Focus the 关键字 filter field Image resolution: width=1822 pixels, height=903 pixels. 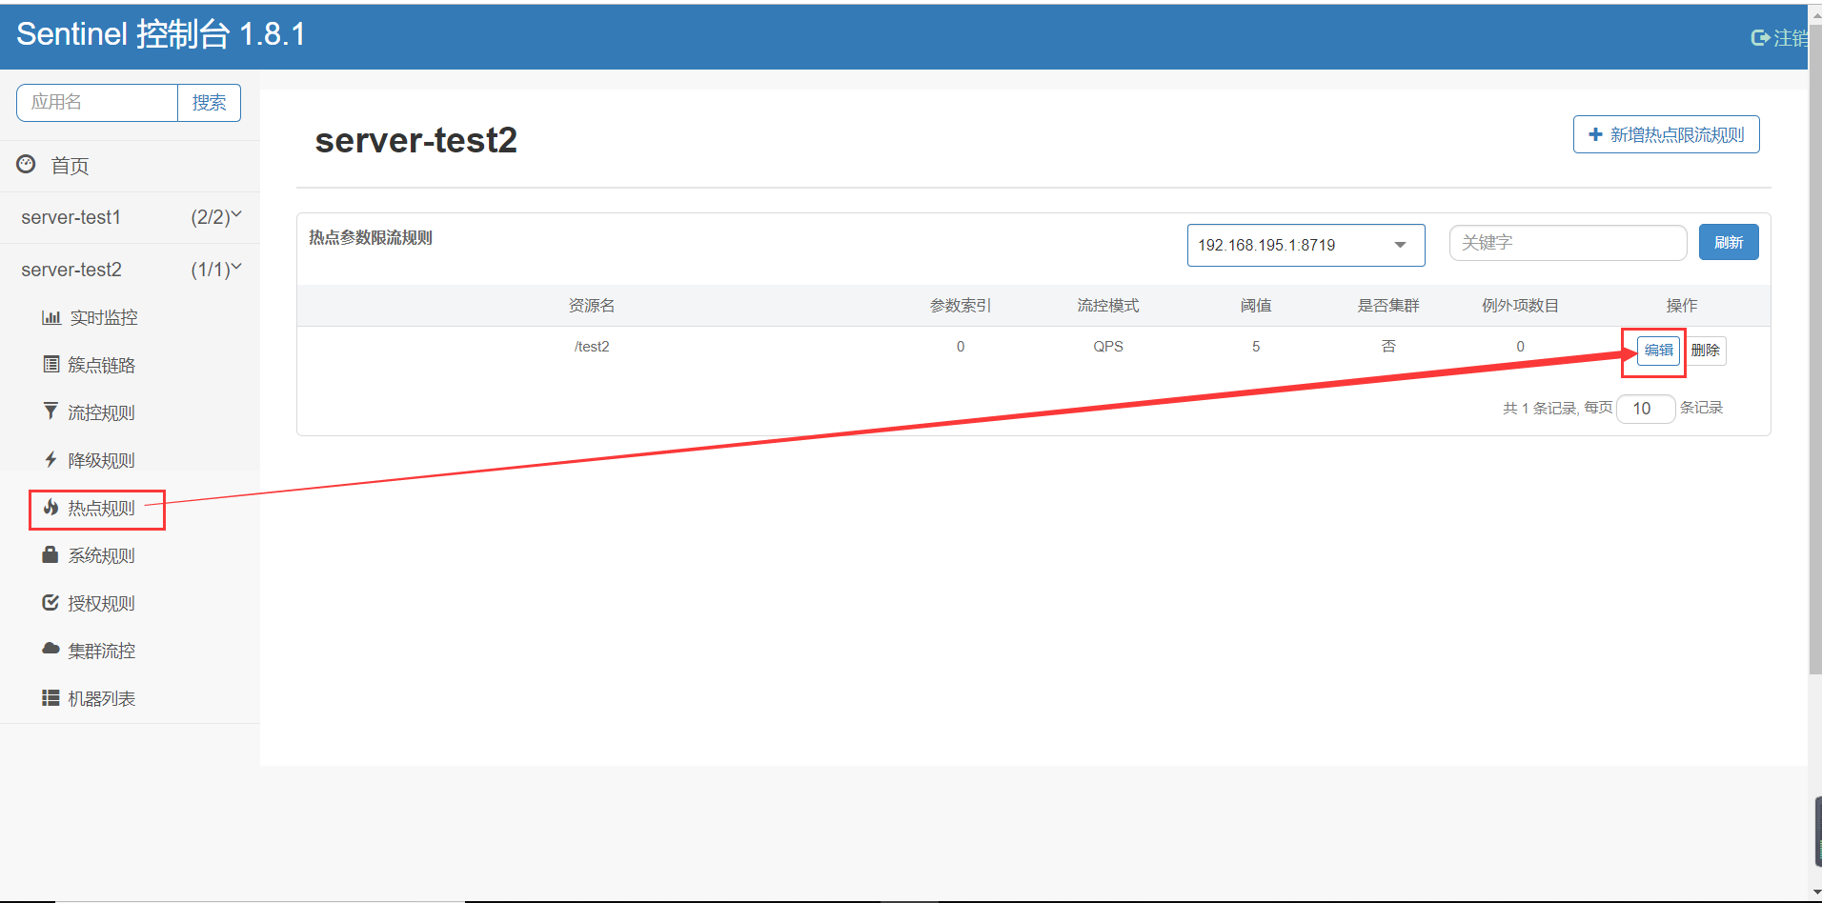1568,243
